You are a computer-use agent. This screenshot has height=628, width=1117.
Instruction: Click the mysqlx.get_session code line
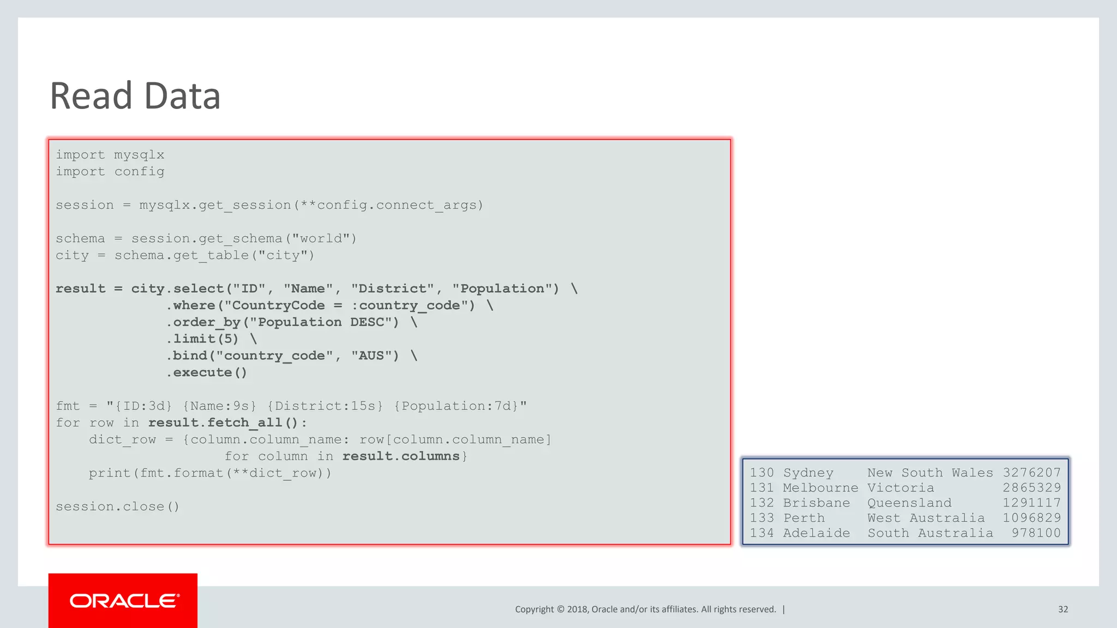(x=269, y=205)
